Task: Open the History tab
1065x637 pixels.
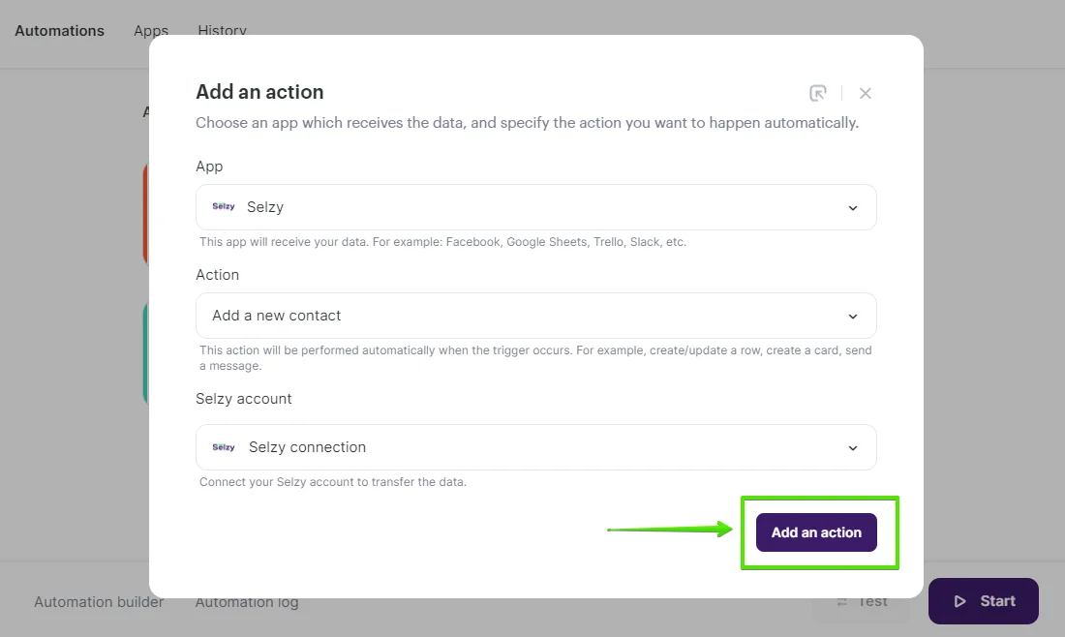Action: [x=222, y=30]
